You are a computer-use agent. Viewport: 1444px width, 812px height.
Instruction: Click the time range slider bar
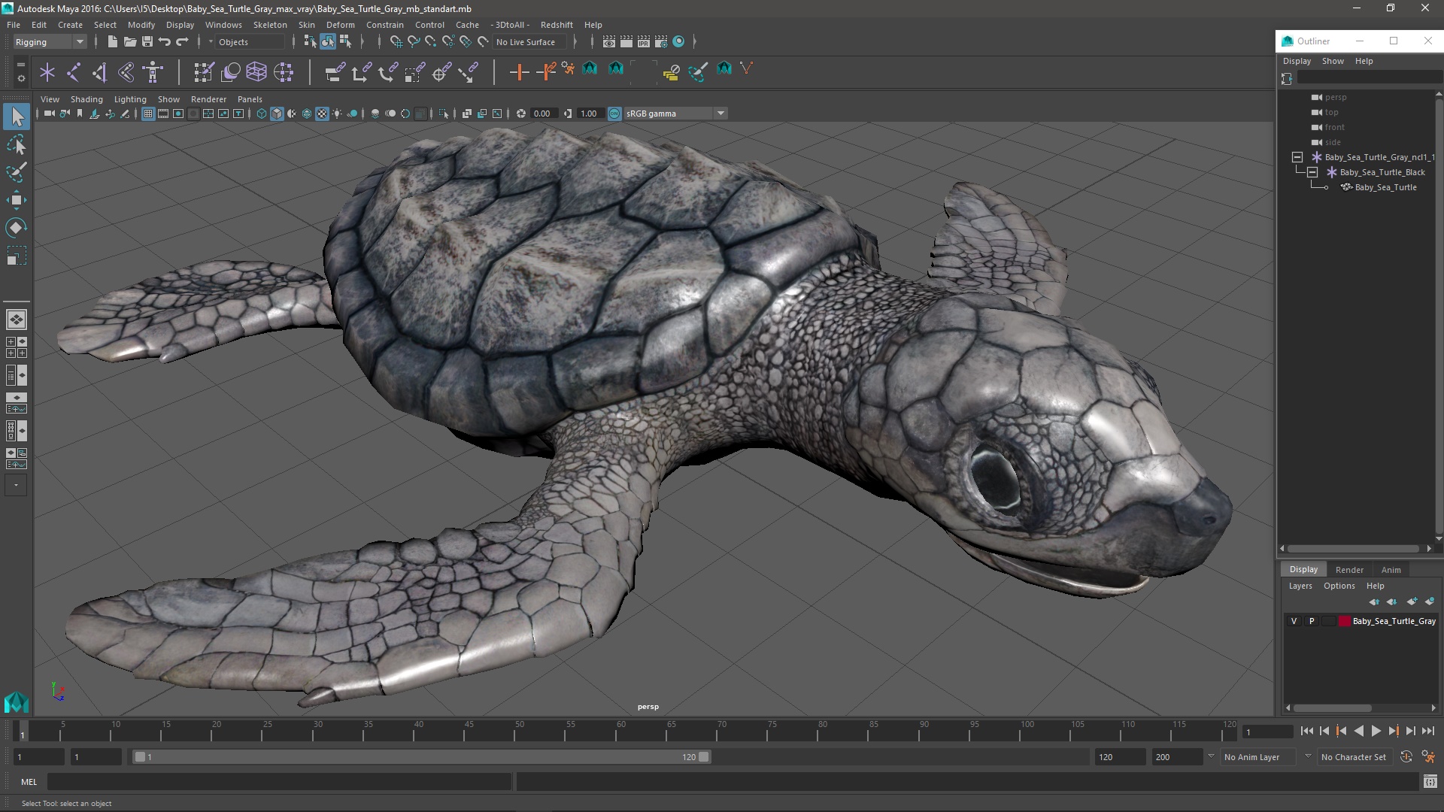coord(421,757)
